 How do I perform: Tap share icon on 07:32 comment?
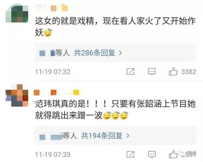[x=130, y=71]
